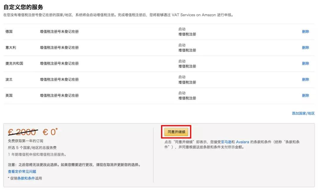Image resolution: width=318 pixels, height=190 pixels.
Task: Click 增值税注册号未登记在册 in 英国 row
Action: coord(59,95)
